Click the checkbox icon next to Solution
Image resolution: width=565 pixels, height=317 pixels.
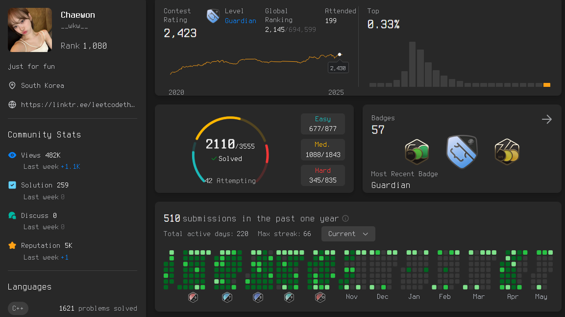click(x=12, y=185)
